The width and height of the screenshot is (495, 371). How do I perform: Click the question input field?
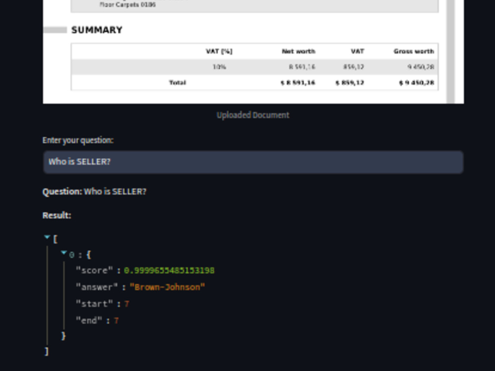tap(253, 162)
